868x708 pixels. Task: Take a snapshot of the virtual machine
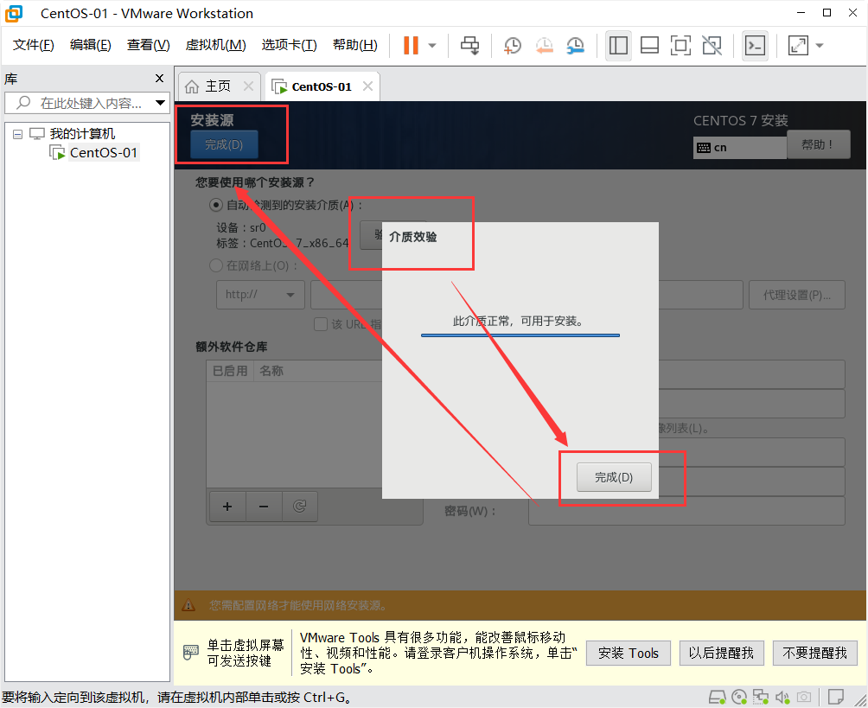(512, 45)
